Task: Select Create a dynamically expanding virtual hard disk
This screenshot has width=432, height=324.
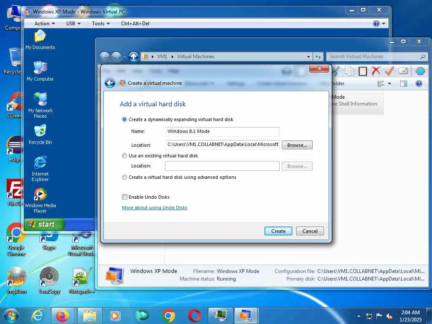Action: [x=124, y=119]
